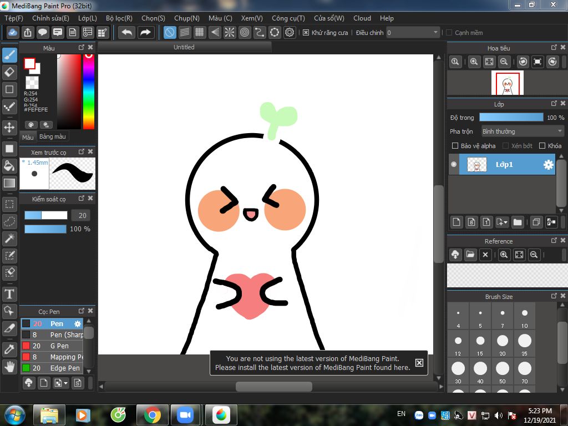Viewport: 568px width, 426px height.
Task: Enable the Bảo vệ alpha checkbox
Action: point(455,146)
